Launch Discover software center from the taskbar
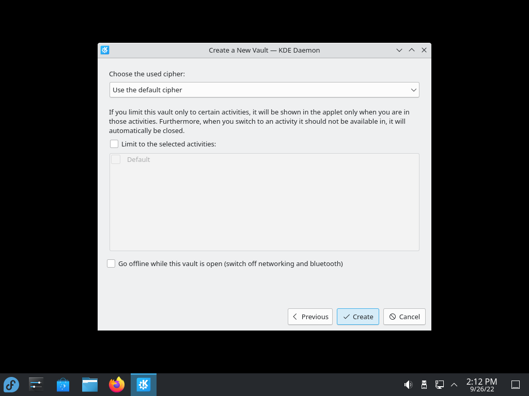Screen dimensions: 529x396 coord(63,385)
